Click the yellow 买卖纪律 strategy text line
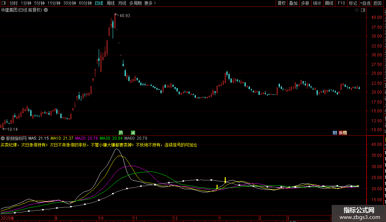Screen dimensions: 386x222 click(x=99, y=145)
